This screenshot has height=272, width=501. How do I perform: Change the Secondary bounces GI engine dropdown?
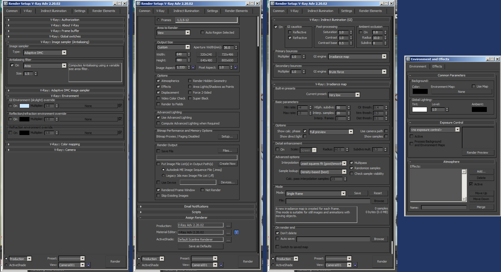(x=357, y=72)
